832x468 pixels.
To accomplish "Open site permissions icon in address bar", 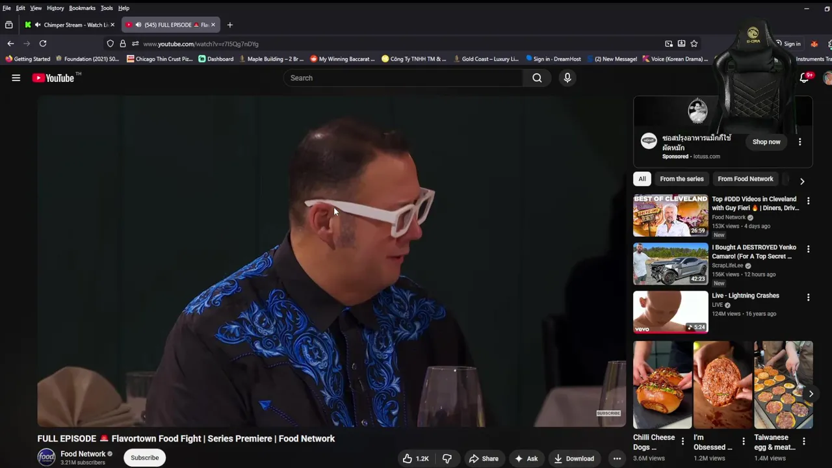I will (x=135, y=44).
